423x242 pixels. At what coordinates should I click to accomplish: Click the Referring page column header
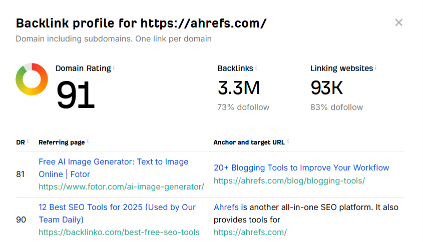click(62, 142)
